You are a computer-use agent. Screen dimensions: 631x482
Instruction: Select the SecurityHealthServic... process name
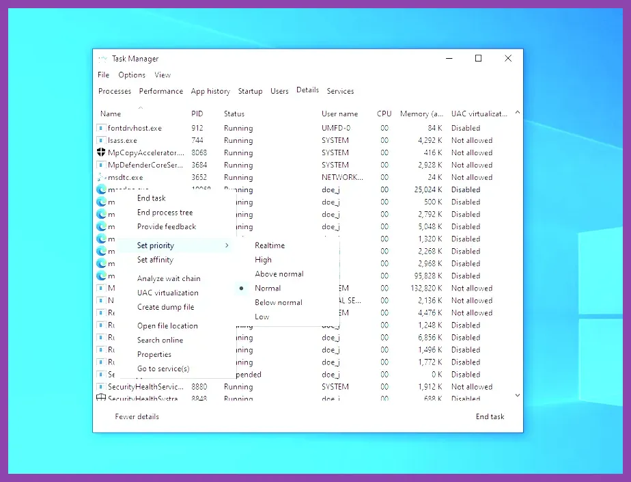pos(145,387)
